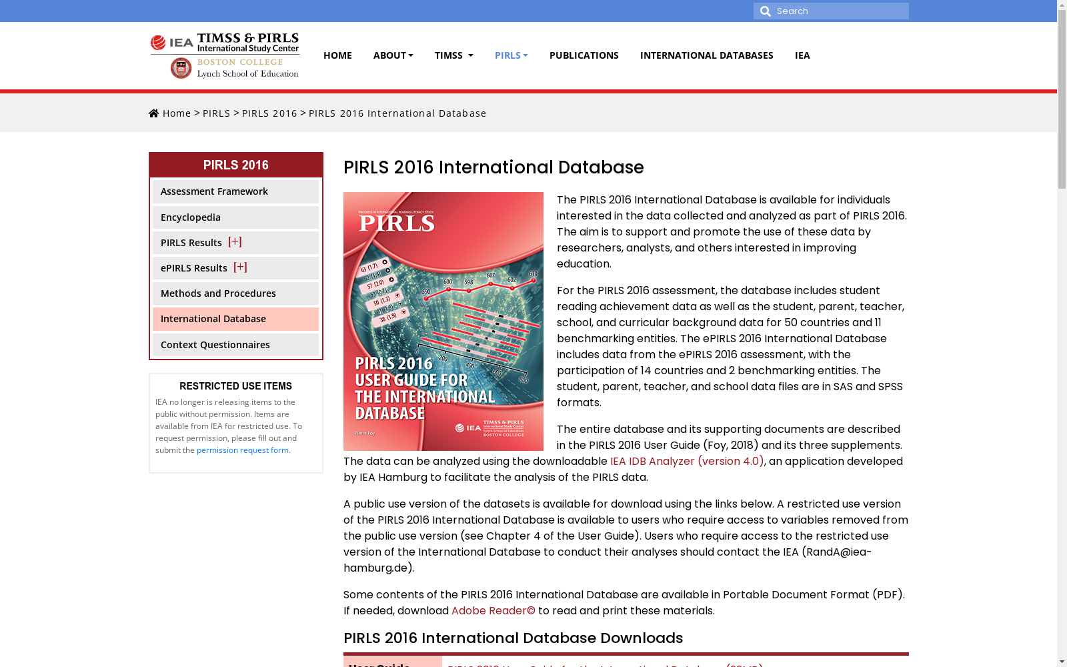Screen dimensions: 1067x667
Task: Open the TIMSS dropdown menu
Action: pyautogui.click(x=453, y=55)
